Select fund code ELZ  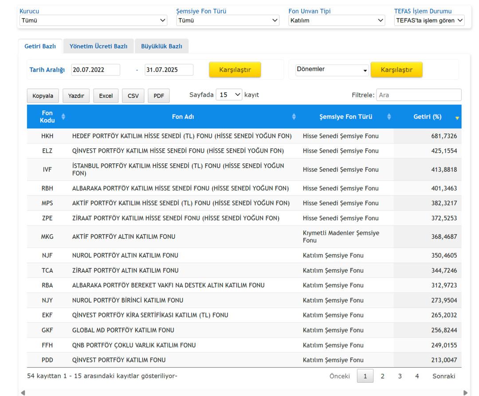tap(47, 151)
